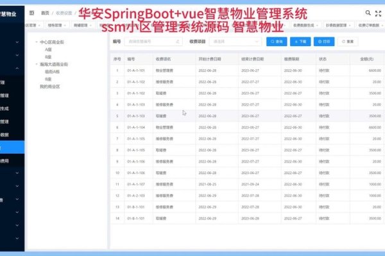The height and width of the screenshot is (256, 385).
Task: Open the sidebar item ending in 生成
Action: [12, 109]
